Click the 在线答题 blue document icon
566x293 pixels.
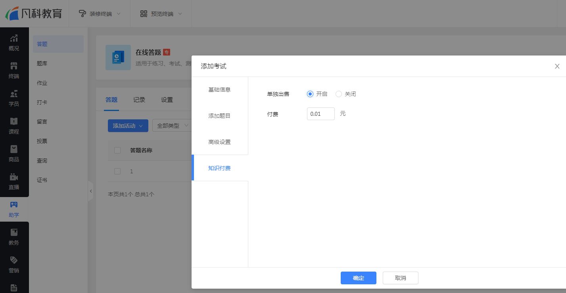[118, 57]
